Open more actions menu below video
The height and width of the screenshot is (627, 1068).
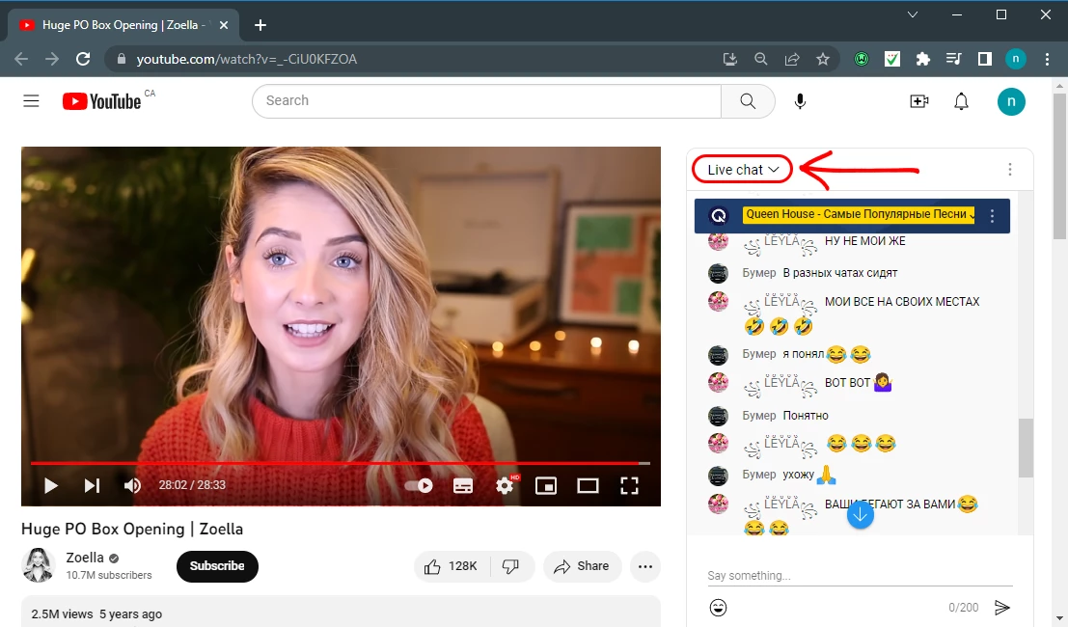coord(645,566)
